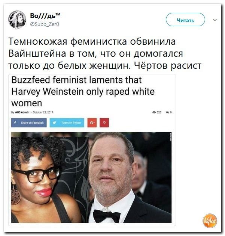The height and width of the screenshot is (236, 225).
Task: Click the 525 views count
Action: coord(159,112)
